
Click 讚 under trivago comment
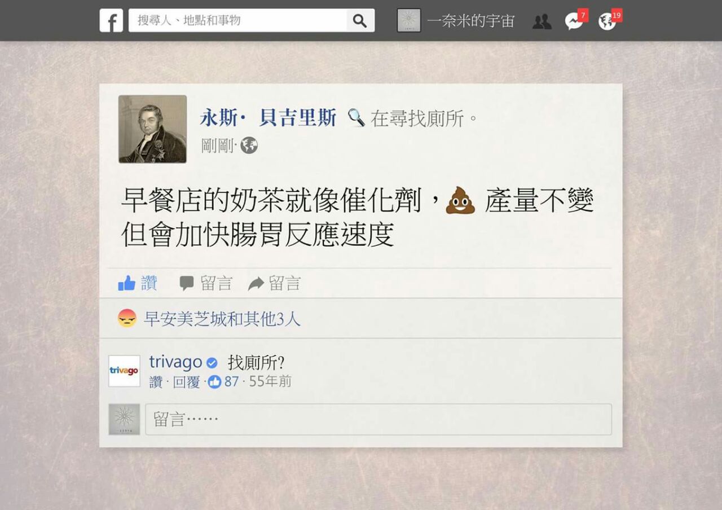pyautogui.click(x=156, y=382)
